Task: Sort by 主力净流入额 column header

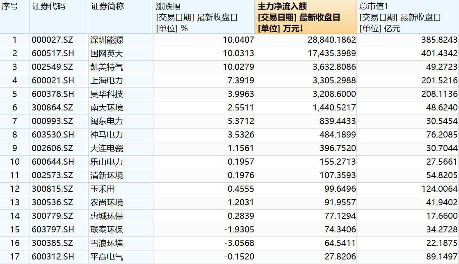Action: tap(306, 17)
